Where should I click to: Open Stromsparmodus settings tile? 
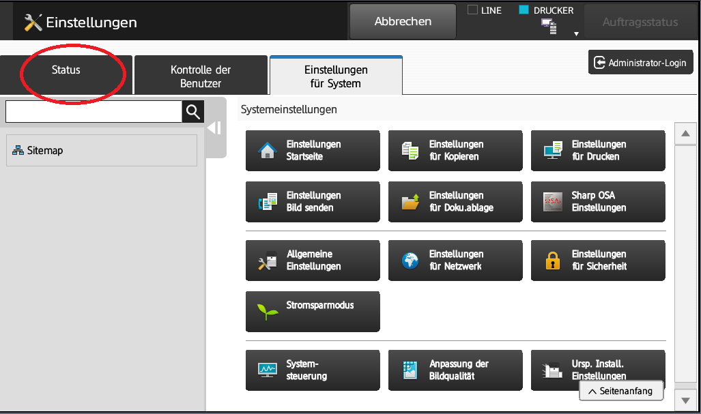pyautogui.click(x=312, y=312)
